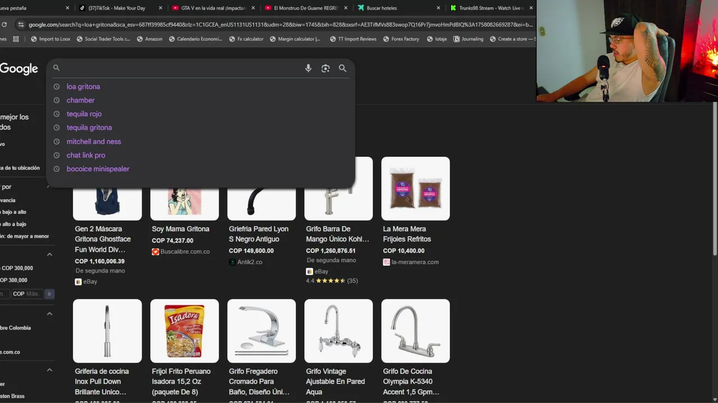The image size is (718, 403).
Task: Switch to GTA V en la vida real tab
Action: click(212, 8)
